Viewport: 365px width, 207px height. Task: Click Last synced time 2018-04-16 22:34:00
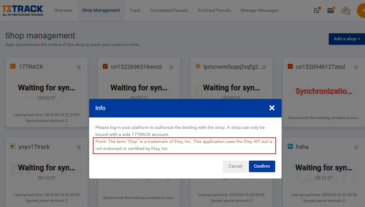(x=324, y=195)
